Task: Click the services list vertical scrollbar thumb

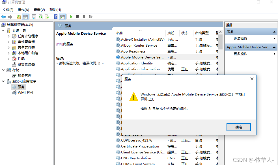Action: click(220, 42)
